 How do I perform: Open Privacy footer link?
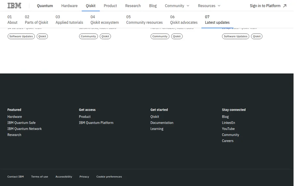[x=84, y=177]
